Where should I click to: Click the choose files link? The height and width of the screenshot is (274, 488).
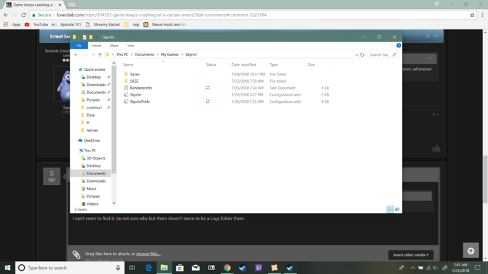(x=148, y=254)
